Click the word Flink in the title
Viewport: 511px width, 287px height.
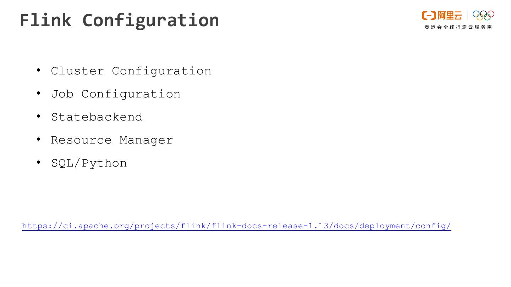pos(45,20)
